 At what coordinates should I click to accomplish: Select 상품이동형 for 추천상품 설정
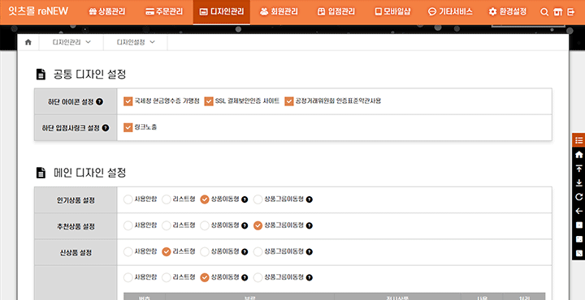point(205,225)
